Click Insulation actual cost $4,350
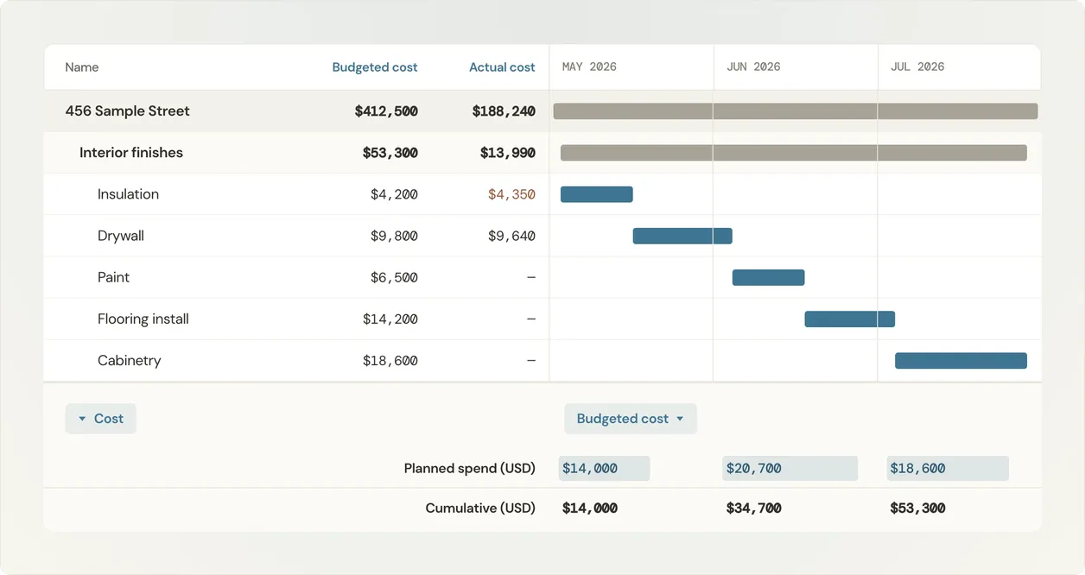Image resolution: width=1085 pixels, height=575 pixels. point(511,194)
